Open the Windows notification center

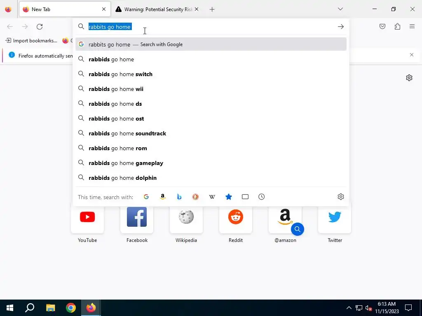point(408,308)
